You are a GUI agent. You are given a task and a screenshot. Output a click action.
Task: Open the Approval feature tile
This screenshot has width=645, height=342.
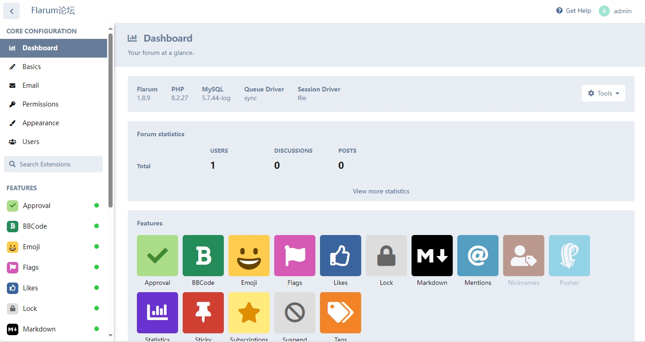(x=157, y=256)
